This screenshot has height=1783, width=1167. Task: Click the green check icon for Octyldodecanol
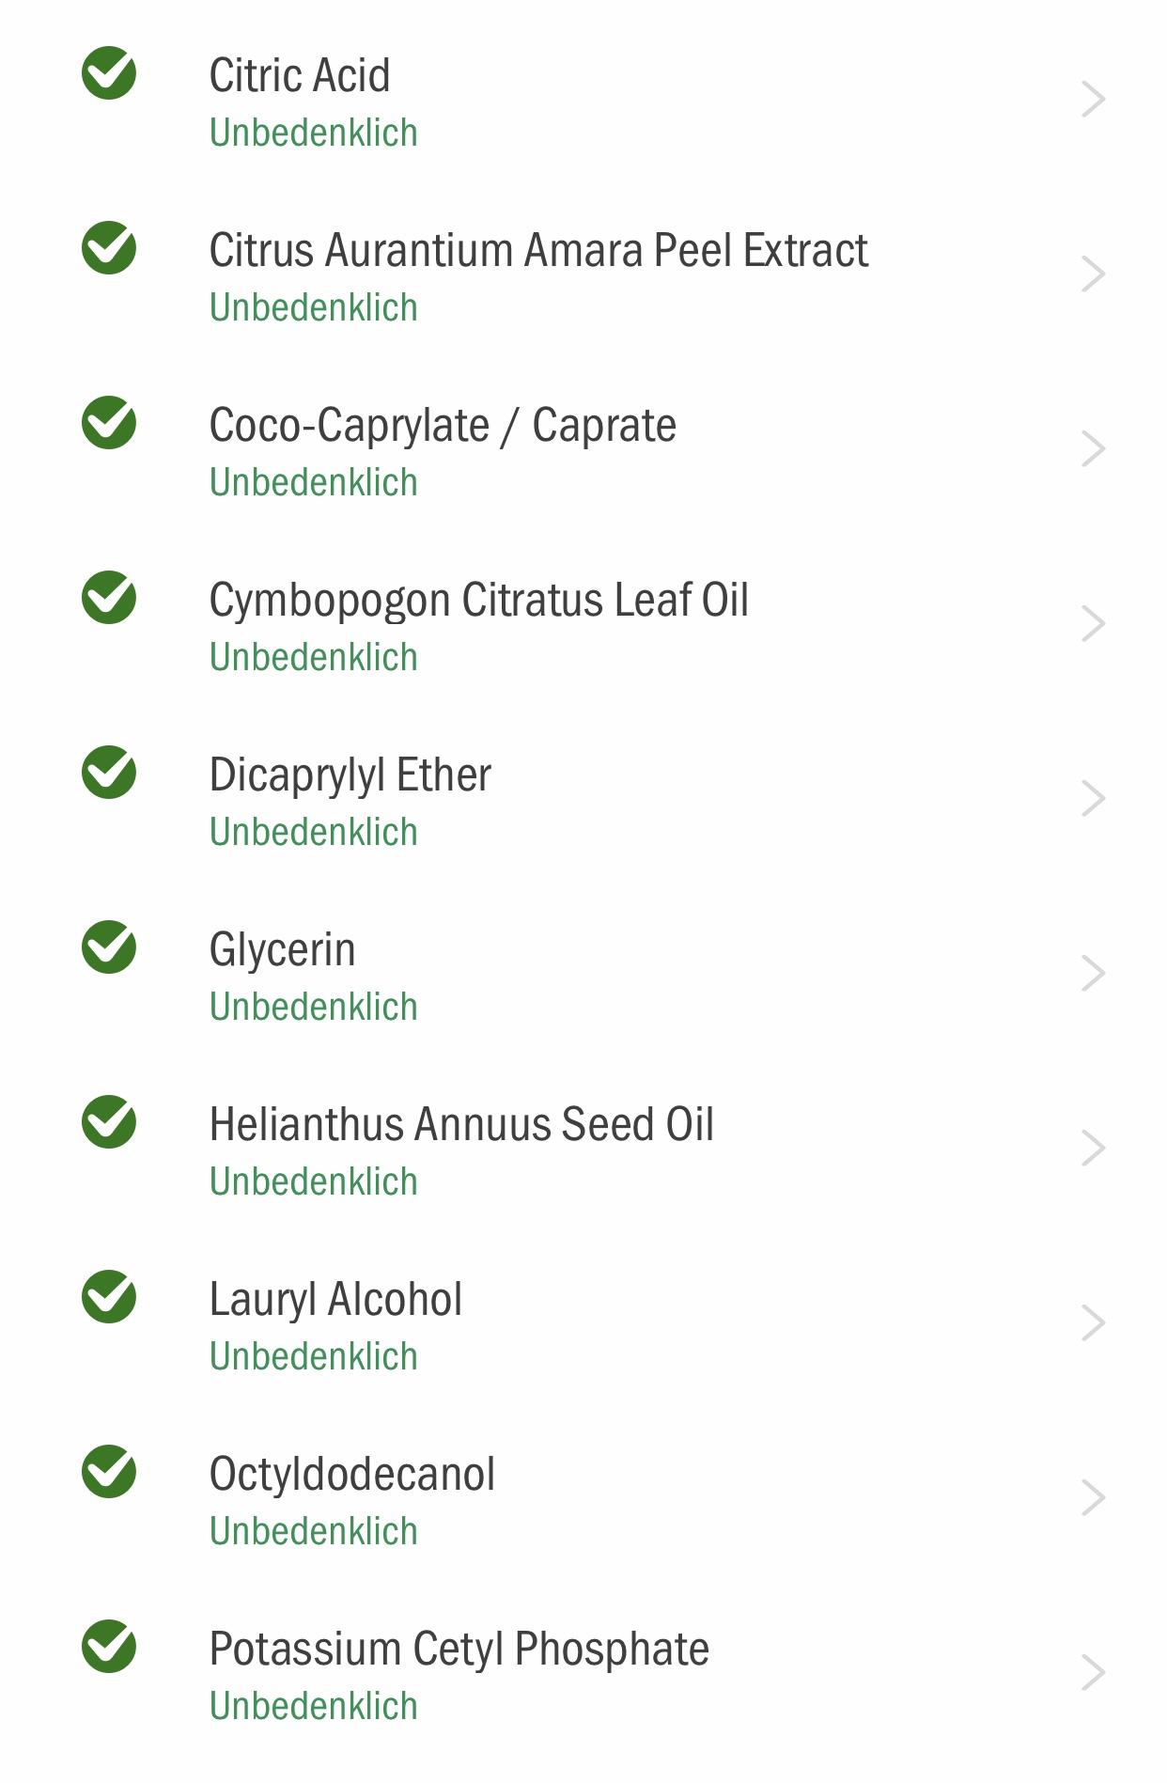coord(109,1472)
